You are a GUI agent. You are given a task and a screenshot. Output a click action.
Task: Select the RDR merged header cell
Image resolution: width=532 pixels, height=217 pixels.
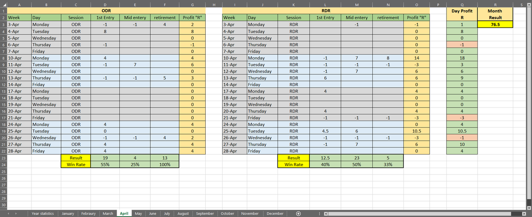coord(326,11)
